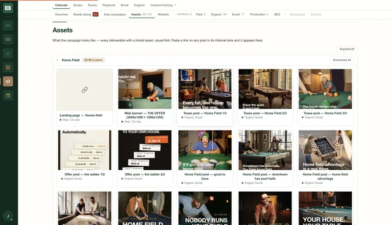Open the B logo home icon
Viewport: 392px width, 225px height.
pyautogui.click(x=8, y=8)
